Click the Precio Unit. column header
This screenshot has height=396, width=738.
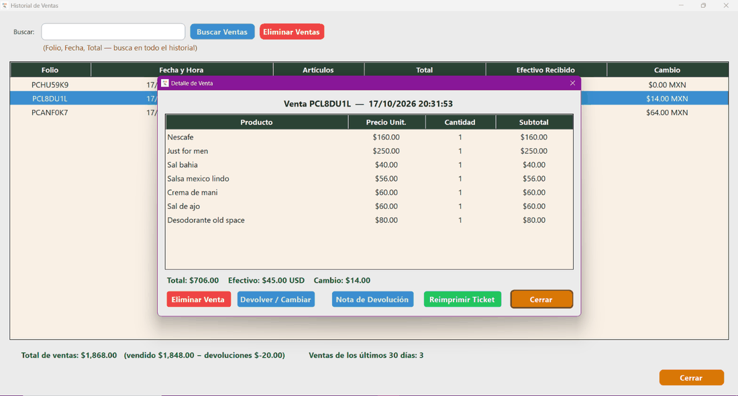coord(386,122)
